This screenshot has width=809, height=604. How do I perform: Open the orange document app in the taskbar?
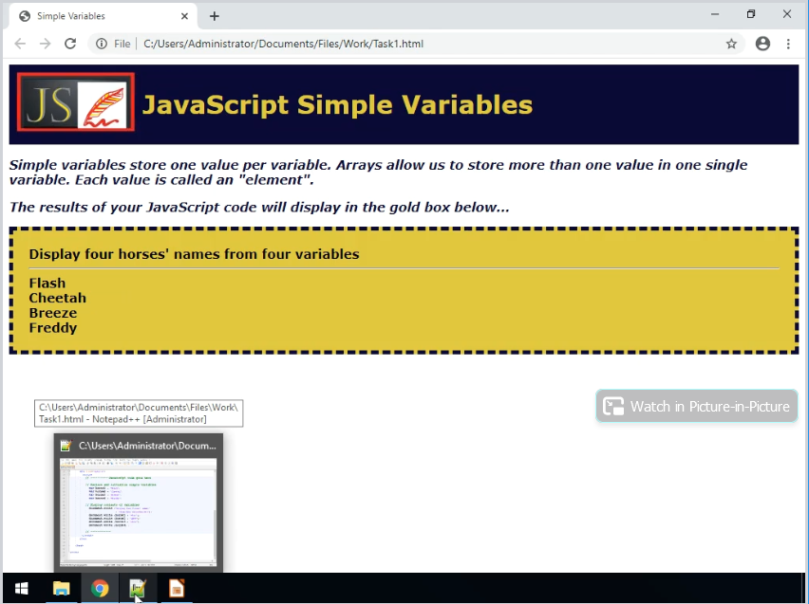click(177, 588)
